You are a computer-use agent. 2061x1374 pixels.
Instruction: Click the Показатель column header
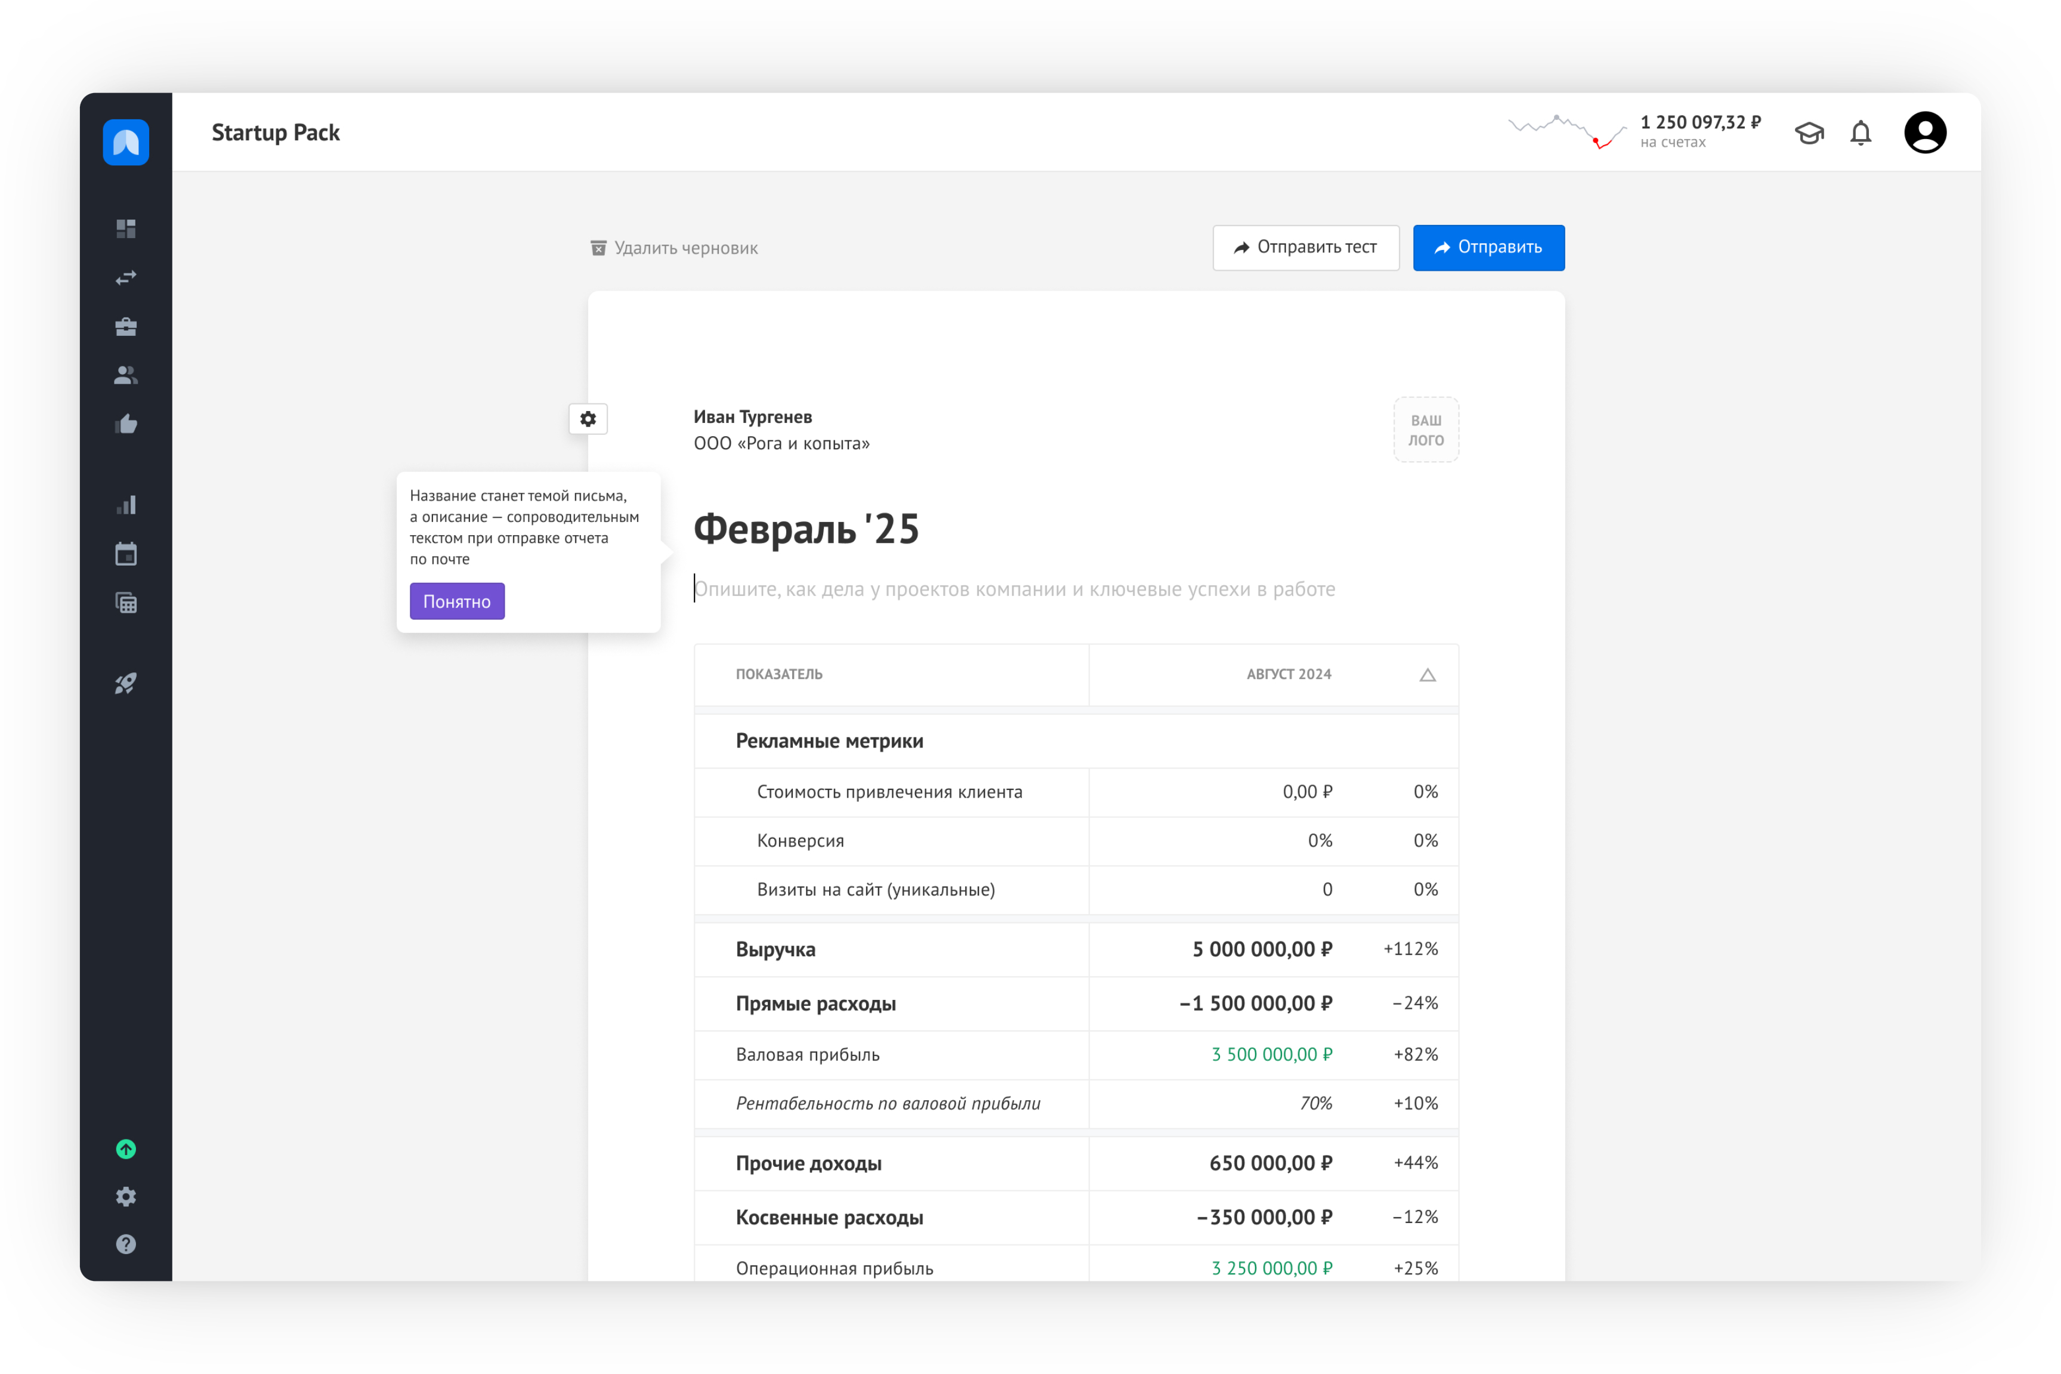pyautogui.click(x=778, y=674)
